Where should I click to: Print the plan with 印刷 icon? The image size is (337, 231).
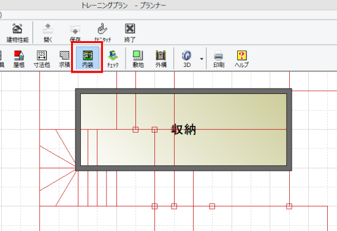pos(219,59)
